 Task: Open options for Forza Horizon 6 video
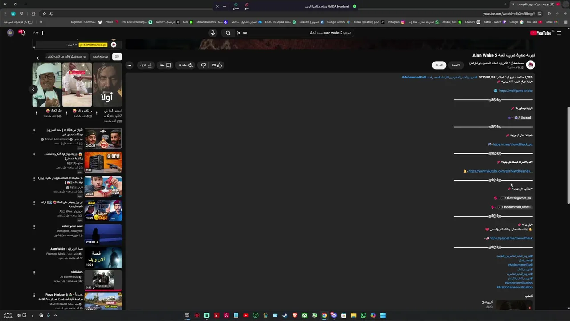point(34,295)
